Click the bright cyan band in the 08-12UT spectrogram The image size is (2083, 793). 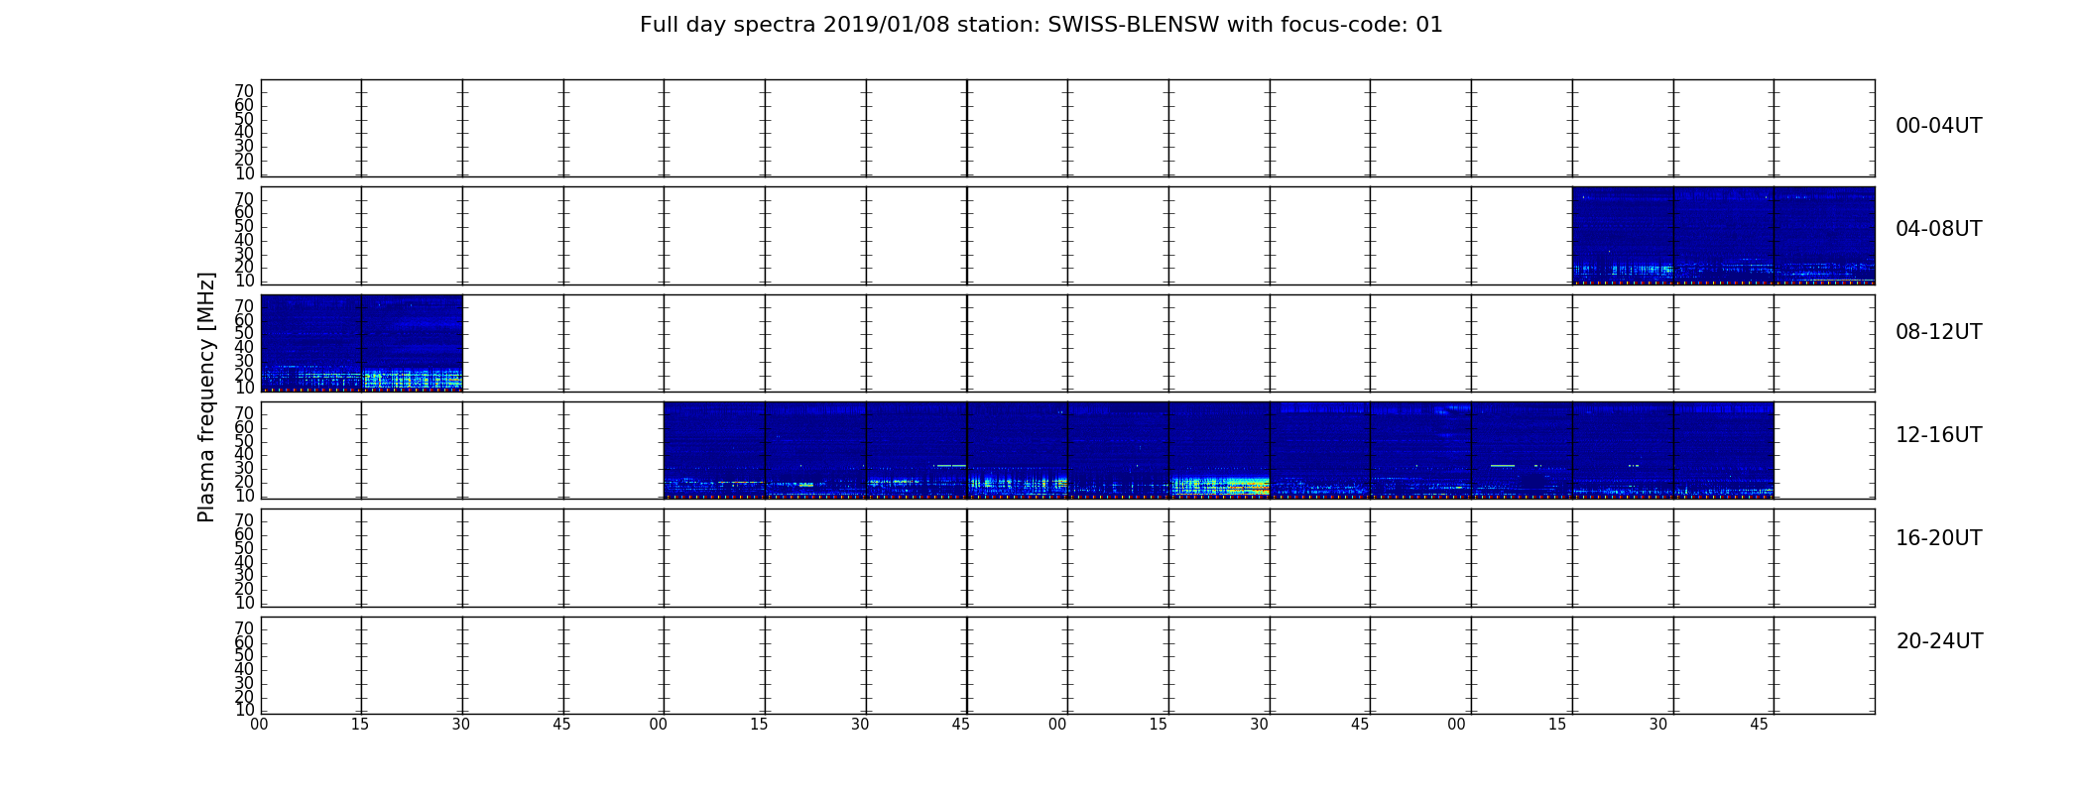[x=412, y=380]
